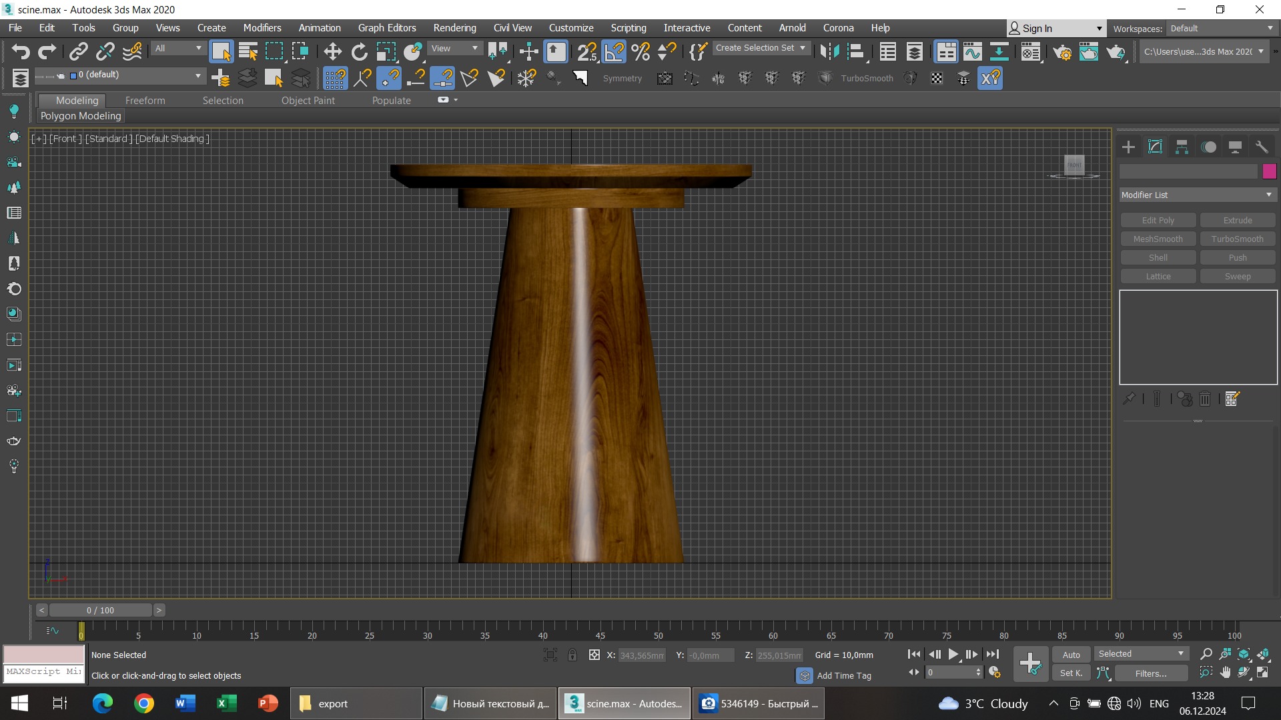Switch to Motion panel icon
Viewport: 1281px width, 720px height.
tap(1208, 147)
